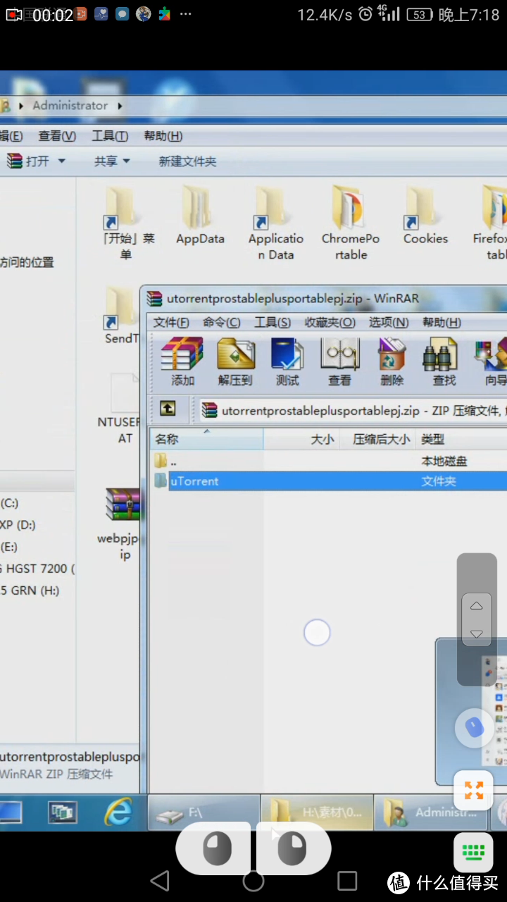Select drive (C:) in Explorer sidebar
This screenshot has height=902, width=507.
click(x=10, y=503)
